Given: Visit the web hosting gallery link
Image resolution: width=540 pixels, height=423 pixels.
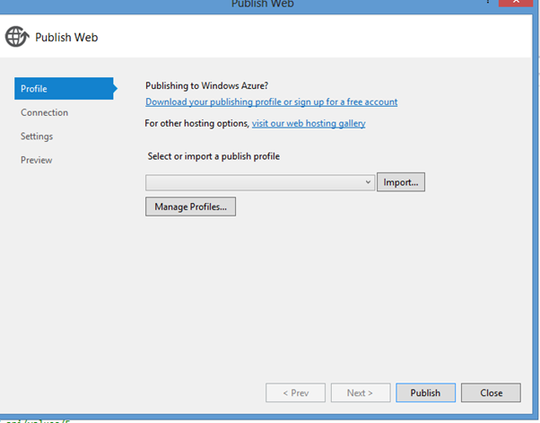Looking at the screenshot, I should [x=308, y=123].
